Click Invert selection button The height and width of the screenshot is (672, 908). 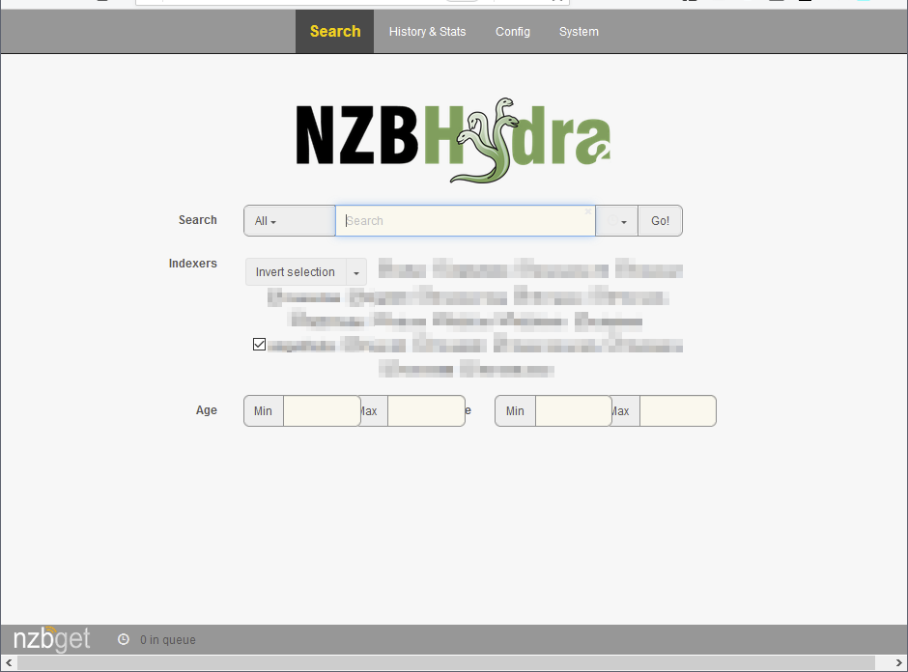click(296, 272)
